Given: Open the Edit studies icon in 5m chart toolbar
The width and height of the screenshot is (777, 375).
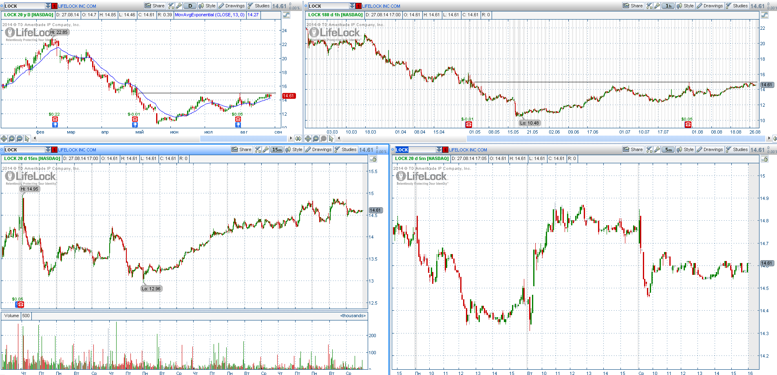Looking at the screenshot, I should tap(649, 149).
